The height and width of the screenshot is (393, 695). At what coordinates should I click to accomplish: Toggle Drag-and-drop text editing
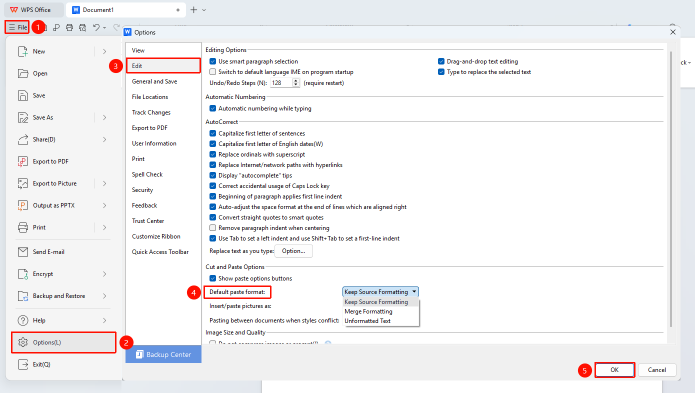[x=441, y=61]
